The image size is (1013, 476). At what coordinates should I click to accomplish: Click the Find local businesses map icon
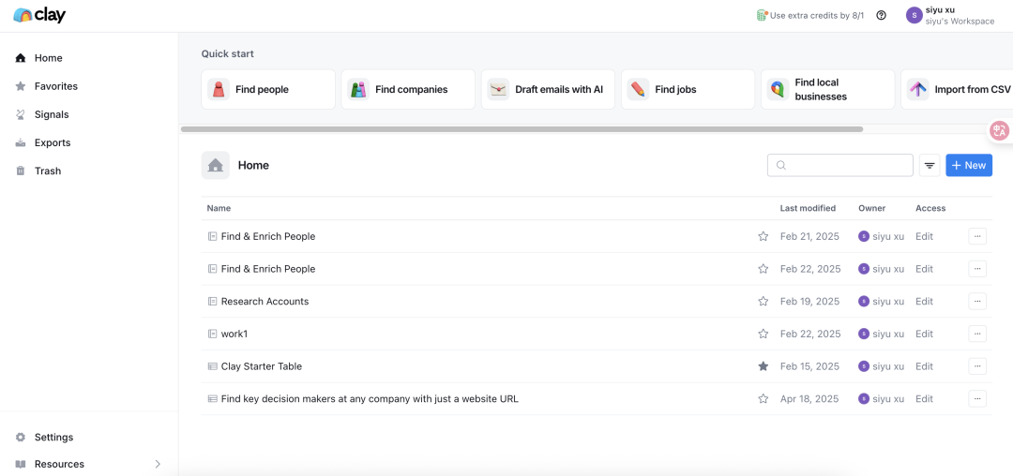(x=777, y=90)
